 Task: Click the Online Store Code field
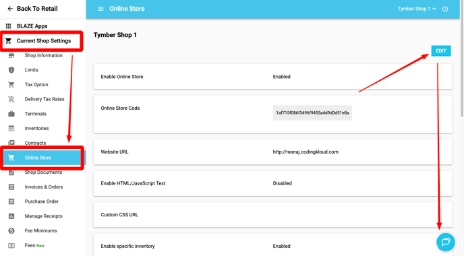coord(312,113)
